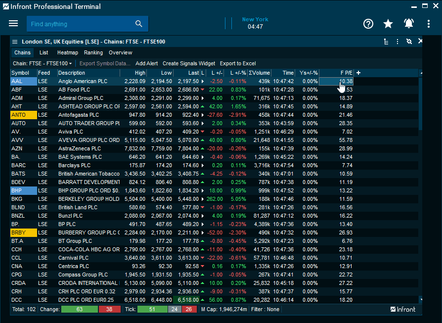Open the market window three-dot options
This screenshot has width=442, height=323.
(398, 42)
